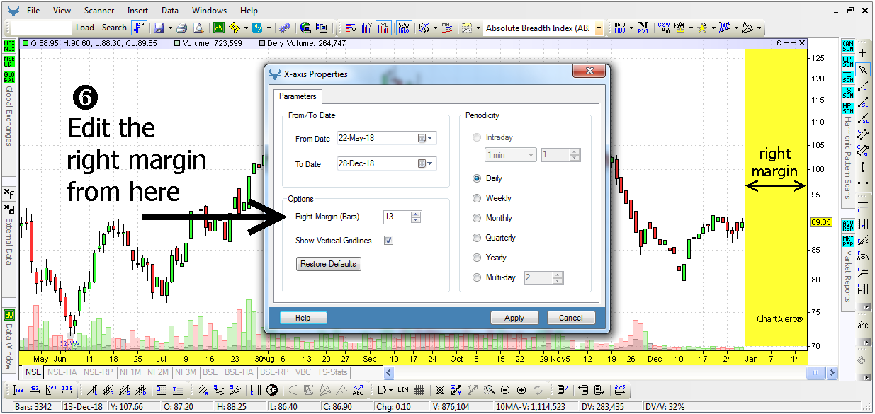Click the Search button in the toolbar

pos(114,28)
